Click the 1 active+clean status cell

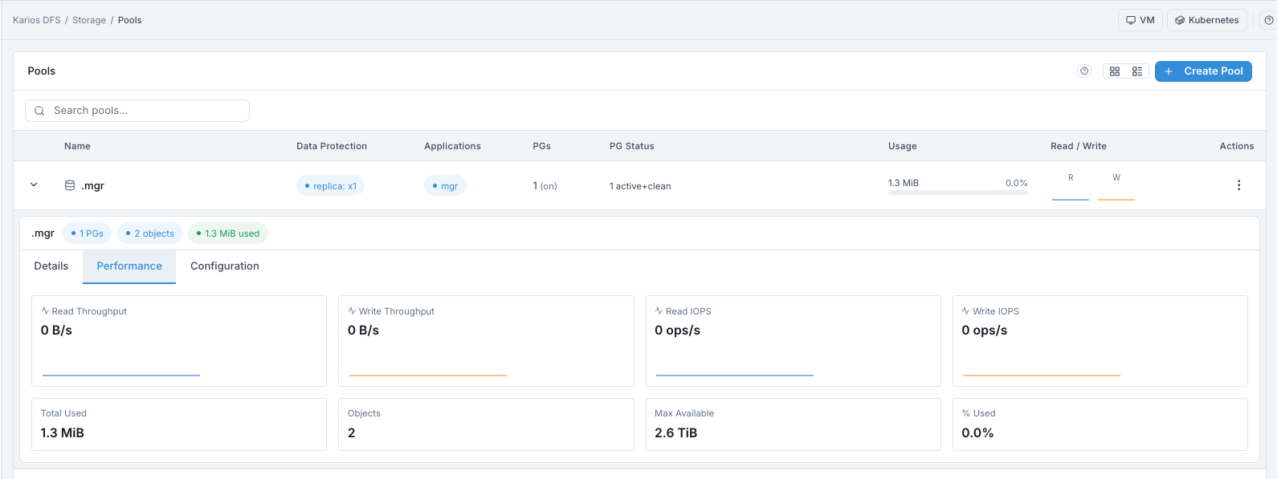[640, 186]
